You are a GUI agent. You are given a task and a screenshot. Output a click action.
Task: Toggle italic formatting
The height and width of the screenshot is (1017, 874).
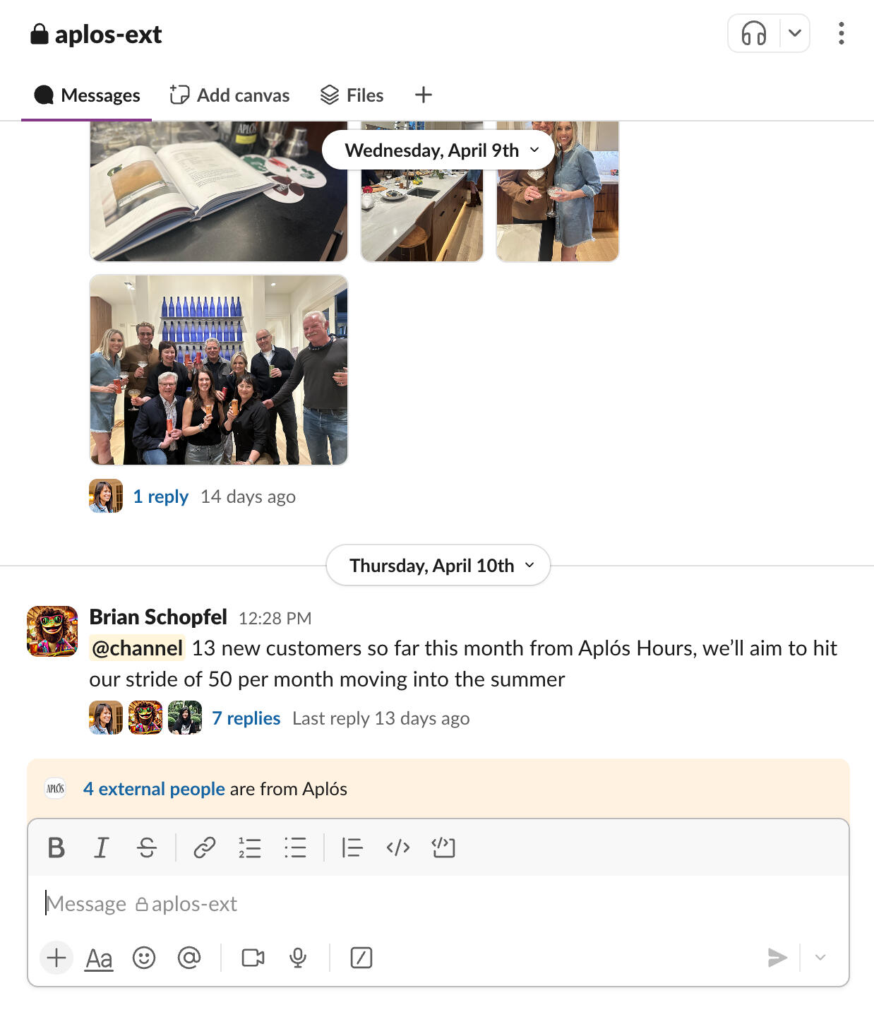102,847
